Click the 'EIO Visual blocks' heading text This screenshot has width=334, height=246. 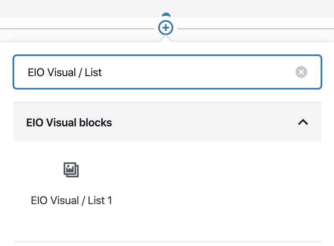tap(69, 123)
